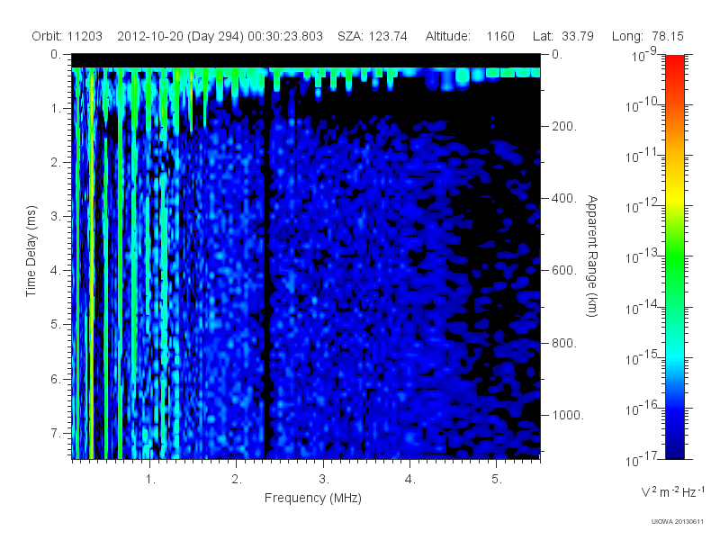Click the 'Altitude:' header label
The width and height of the screenshot is (720, 540).
tap(447, 36)
